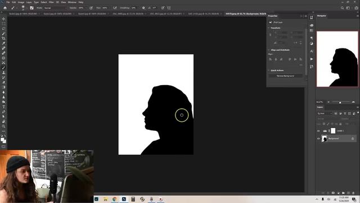The image size is (360, 203).
Task: Click the zoom out icon in Navigator
Action: (x=328, y=102)
